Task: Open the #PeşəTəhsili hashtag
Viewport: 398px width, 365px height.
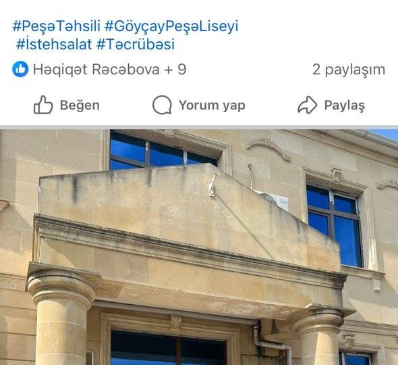Action: pyautogui.click(x=57, y=26)
